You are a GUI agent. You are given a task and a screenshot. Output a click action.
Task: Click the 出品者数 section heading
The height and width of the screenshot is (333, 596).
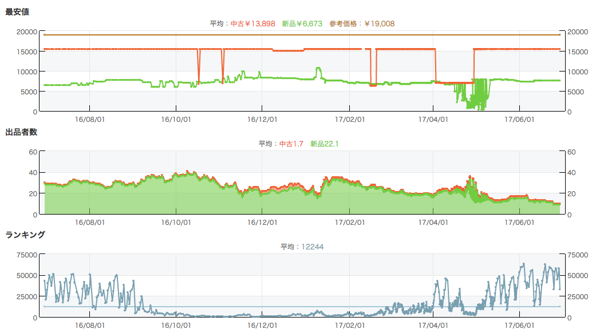21,132
